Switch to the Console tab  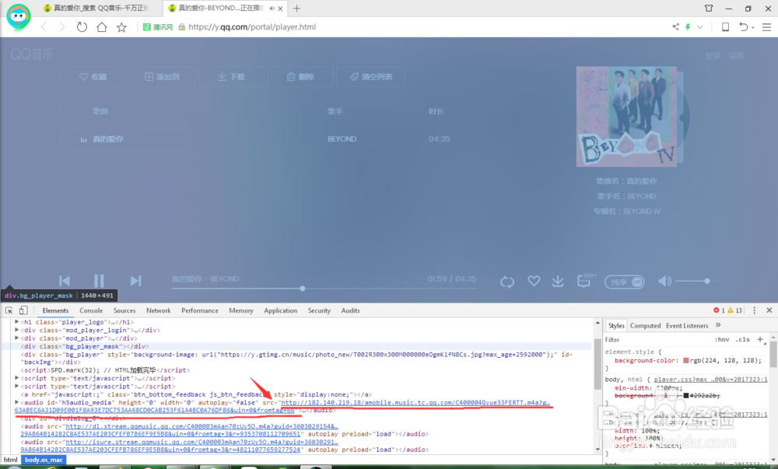point(91,310)
